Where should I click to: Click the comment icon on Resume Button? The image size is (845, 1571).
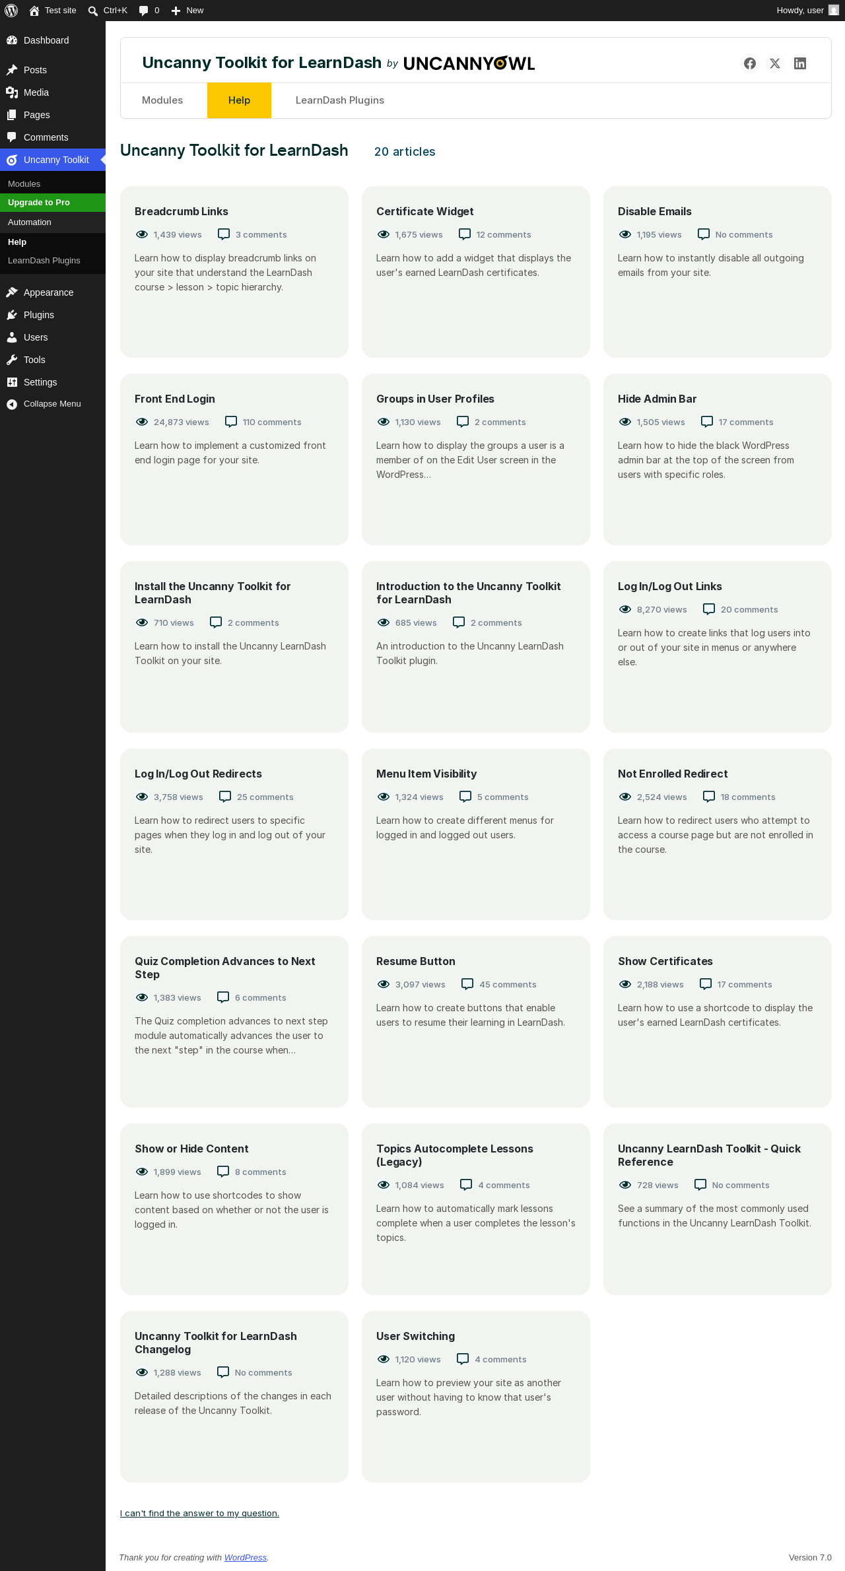[x=467, y=984]
